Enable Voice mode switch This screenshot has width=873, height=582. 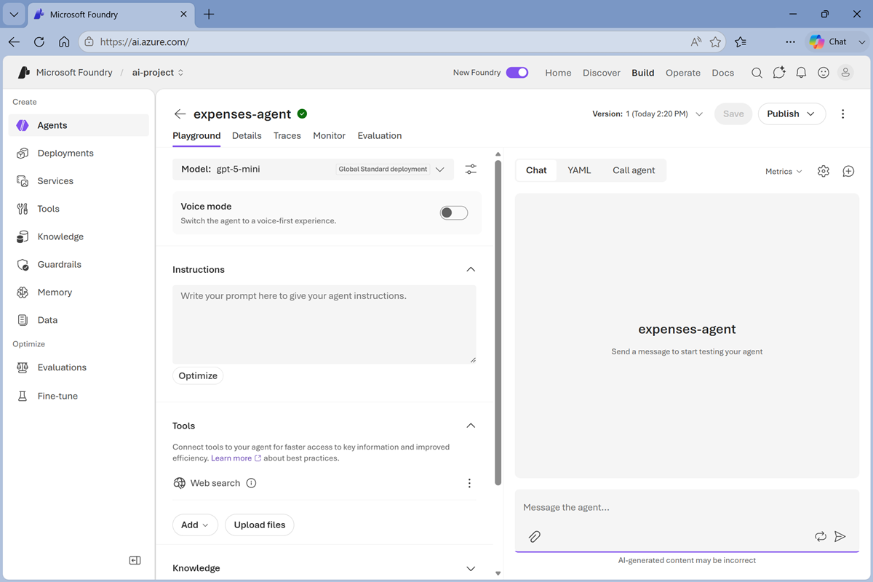pos(454,212)
